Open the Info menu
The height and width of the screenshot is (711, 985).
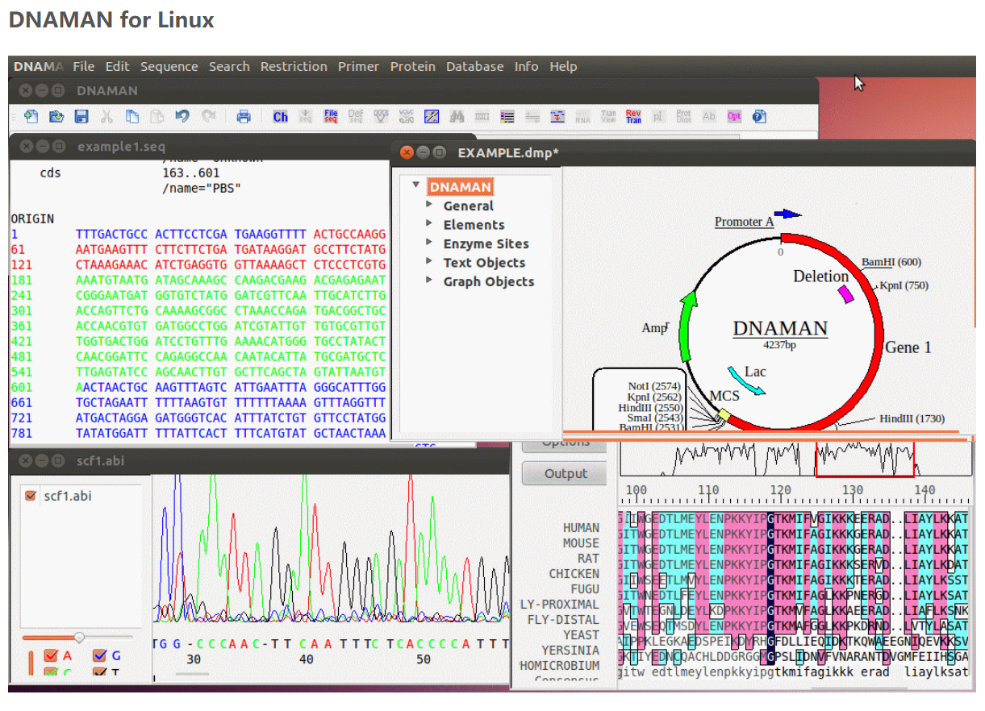point(527,67)
